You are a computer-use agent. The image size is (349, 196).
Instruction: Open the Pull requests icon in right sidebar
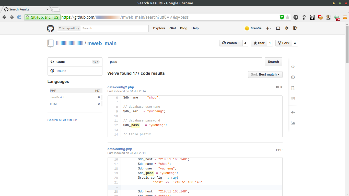pyautogui.click(x=293, y=88)
